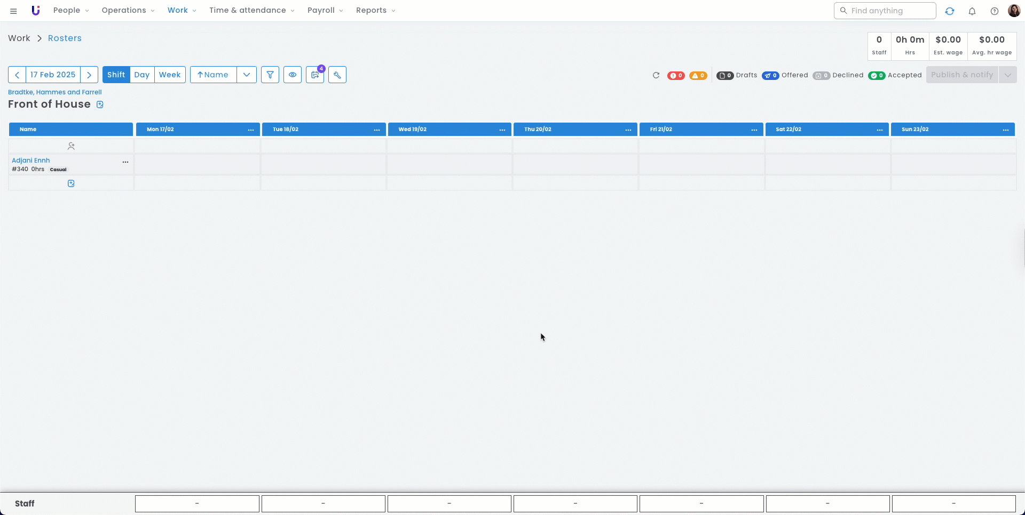Viewport: 1025px width, 515px height.
Task: Click the notifications bell icon
Action: click(x=972, y=11)
